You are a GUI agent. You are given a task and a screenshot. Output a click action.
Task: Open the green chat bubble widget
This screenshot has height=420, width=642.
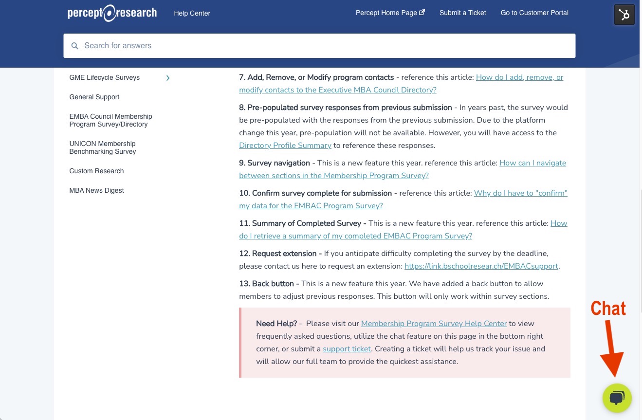click(617, 398)
